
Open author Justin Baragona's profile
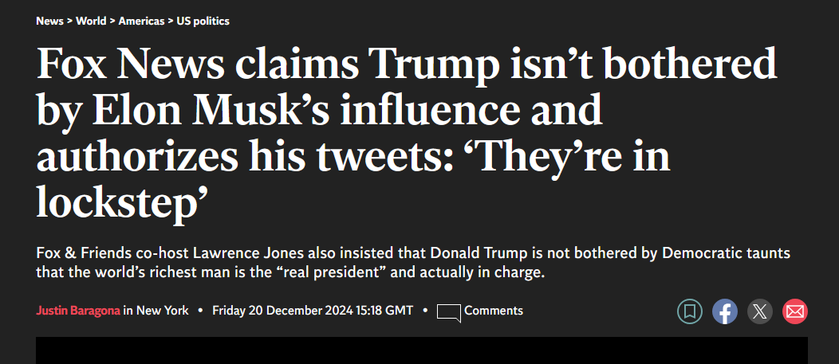(78, 311)
